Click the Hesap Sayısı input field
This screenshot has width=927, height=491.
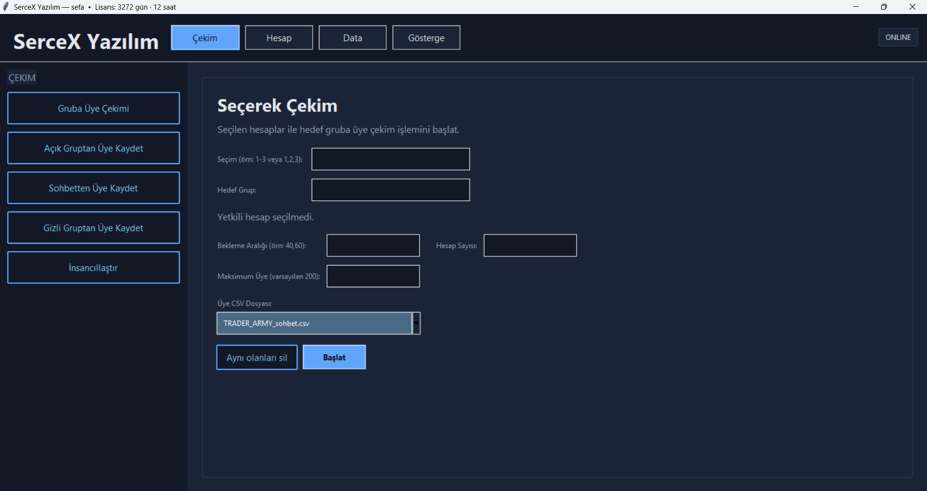tap(530, 245)
